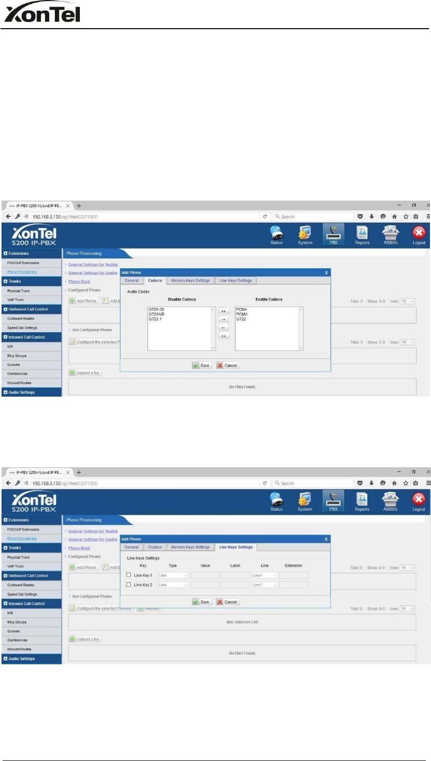The width and height of the screenshot is (431, 761).
Task: Open Not Configured Phone View dropdown in Codecs screenshot
Action: pos(407,342)
